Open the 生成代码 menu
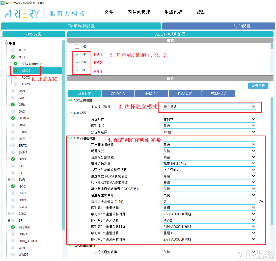Screen dimensions: 276x261 point(173,12)
